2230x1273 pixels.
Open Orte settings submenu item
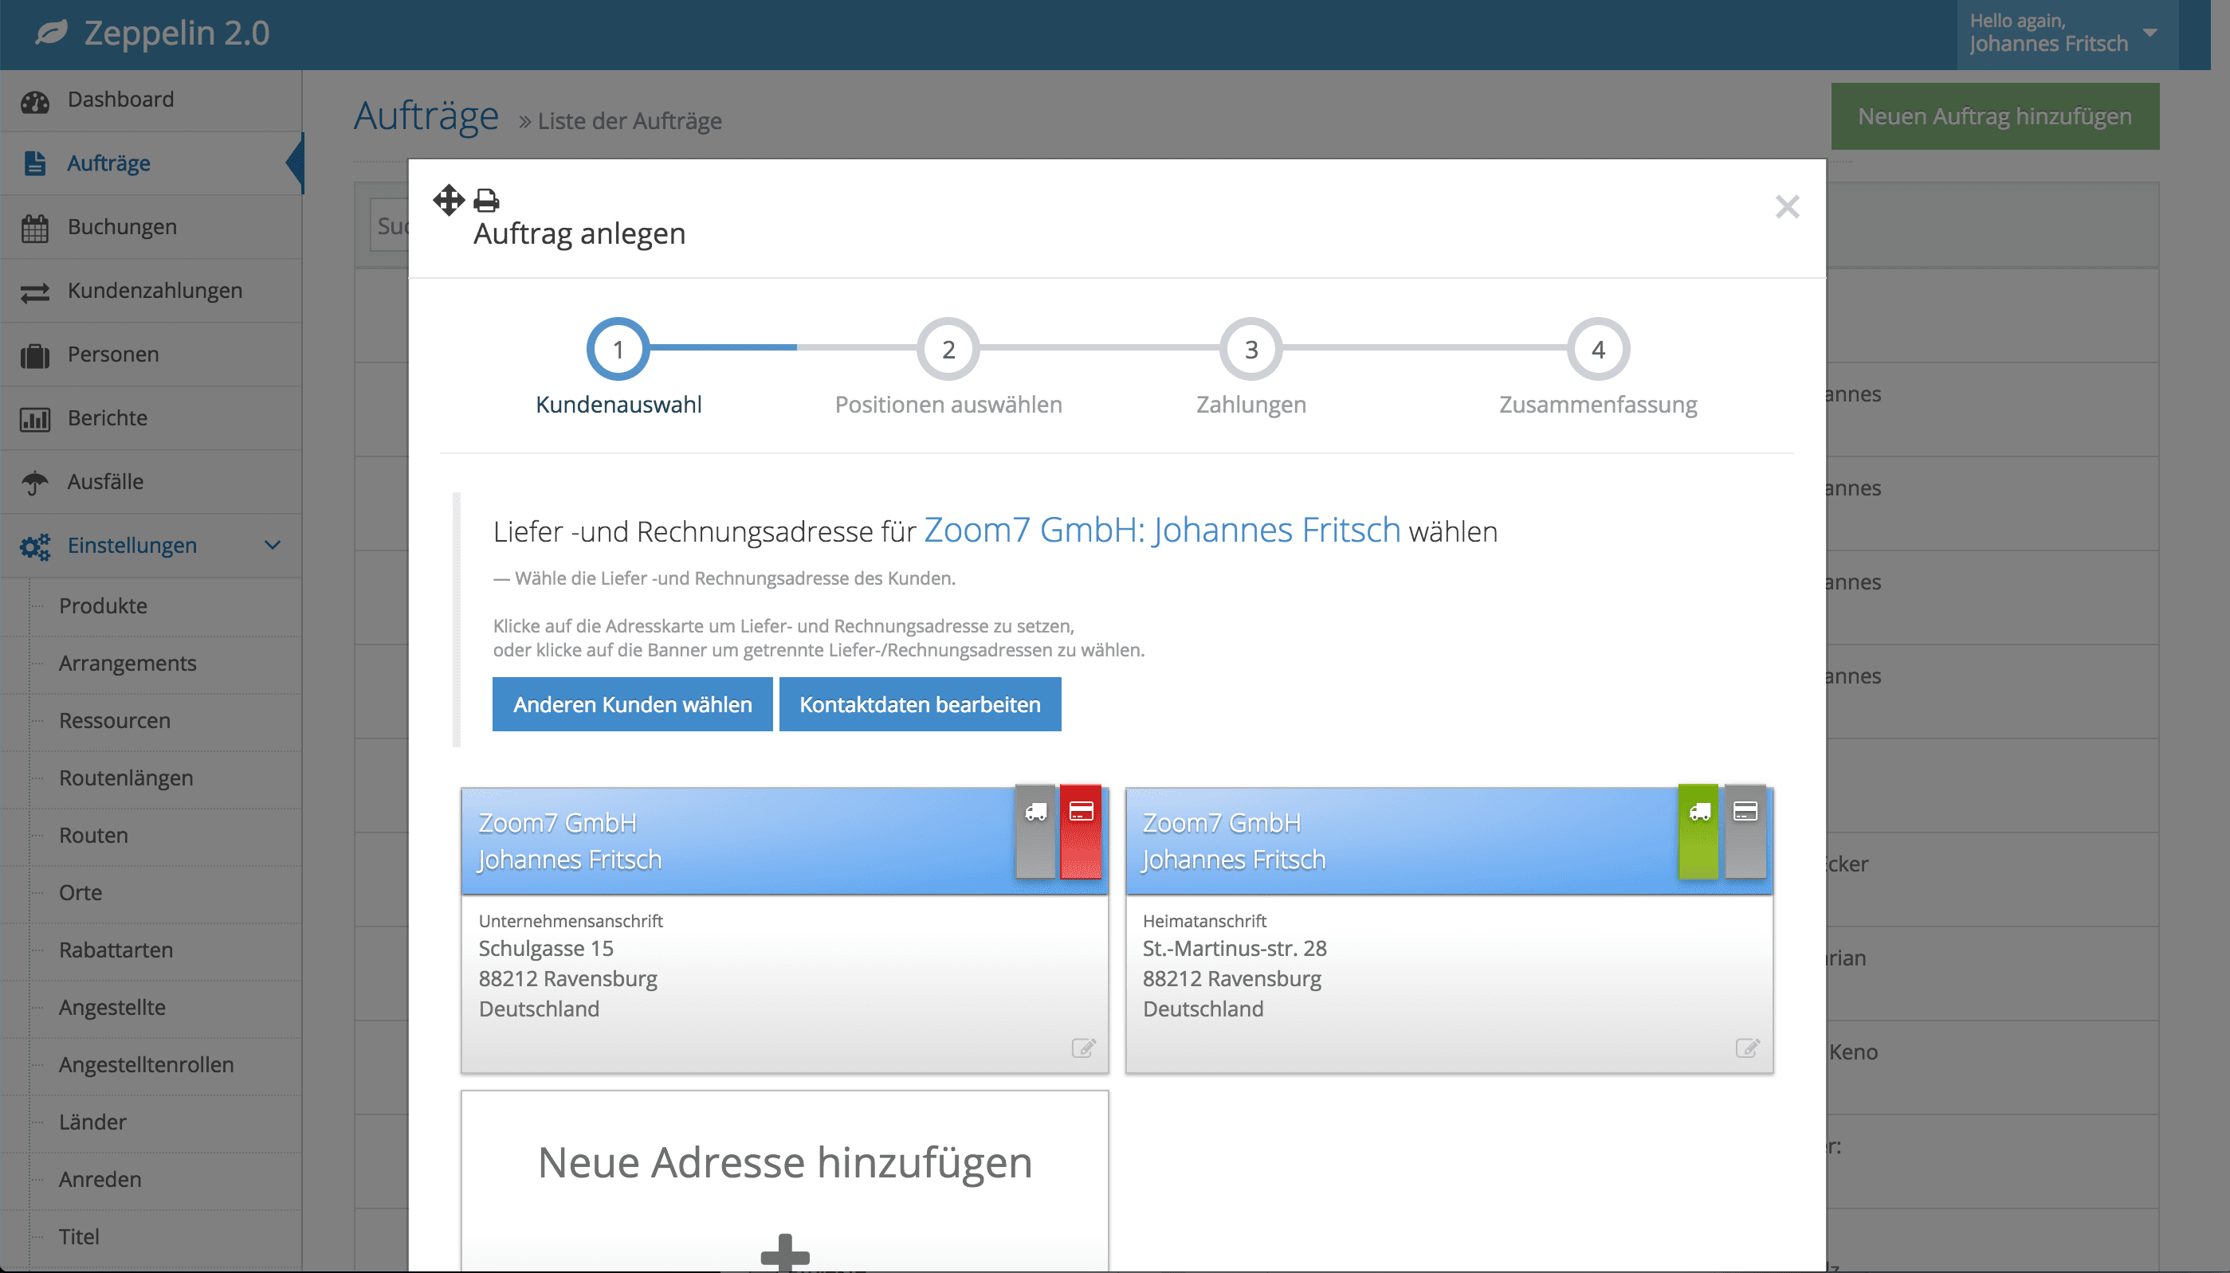tap(80, 893)
